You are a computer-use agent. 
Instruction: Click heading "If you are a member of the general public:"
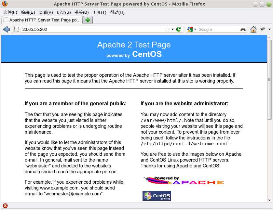tap(75, 103)
